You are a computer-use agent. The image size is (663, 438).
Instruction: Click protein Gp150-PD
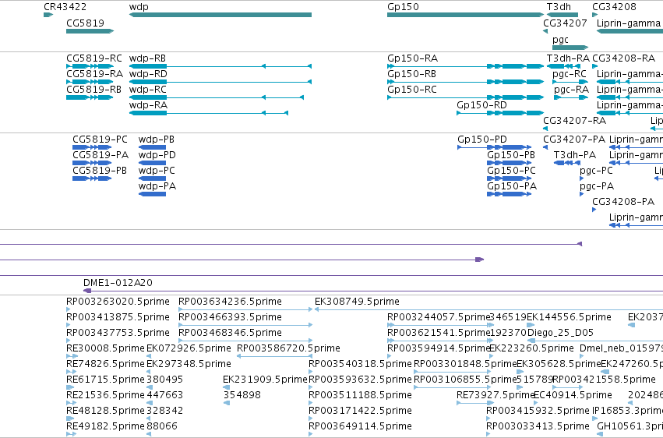pos(495,147)
